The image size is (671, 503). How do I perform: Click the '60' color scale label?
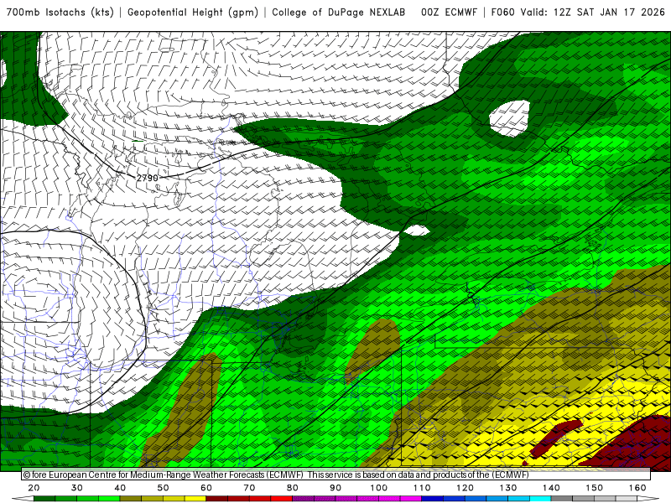pyautogui.click(x=206, y=488)
